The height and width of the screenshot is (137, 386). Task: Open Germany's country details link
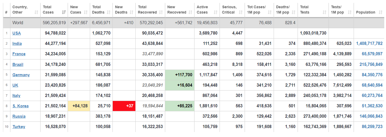pyautogui.click(x=21, y=75)
